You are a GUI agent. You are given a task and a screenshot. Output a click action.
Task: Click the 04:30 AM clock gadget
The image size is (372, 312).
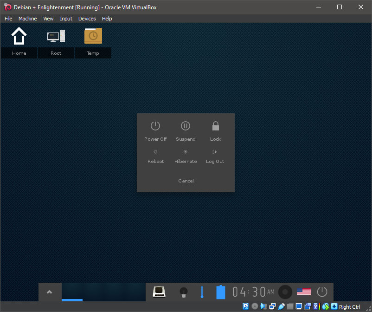[x=253, y=292]
